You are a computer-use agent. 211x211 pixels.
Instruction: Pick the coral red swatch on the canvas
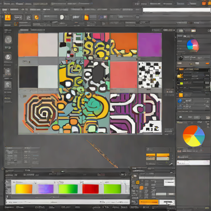[124, 75]
